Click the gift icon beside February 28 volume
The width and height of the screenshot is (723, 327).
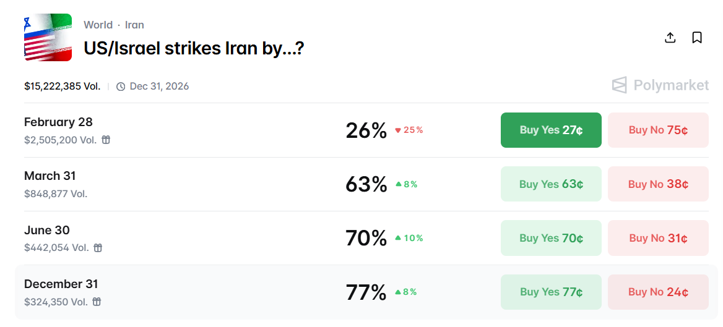pyautogui.click(x=106, y=140)
